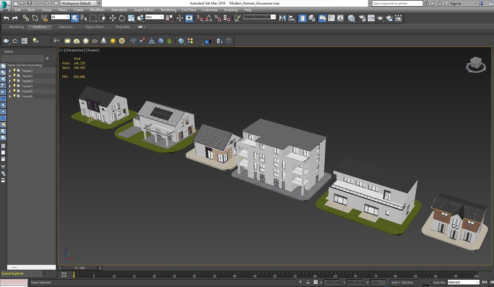Image resolution: width=494 pixels, height=287 pixels.
Task: Click the [Shaded] viewport label
Action: click(93, 50)
